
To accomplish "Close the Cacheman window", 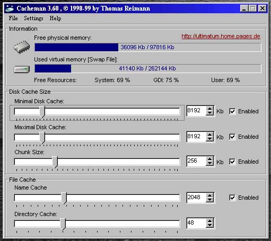I will point(263,8).
